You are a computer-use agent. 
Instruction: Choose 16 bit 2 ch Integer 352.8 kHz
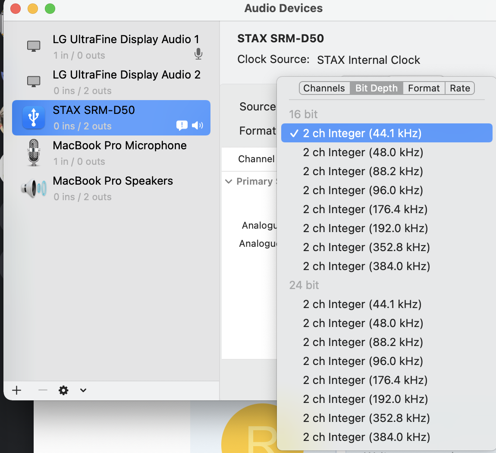[386, 247]
